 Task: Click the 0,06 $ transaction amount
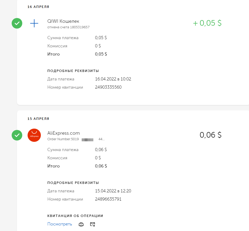click(210, 135)
